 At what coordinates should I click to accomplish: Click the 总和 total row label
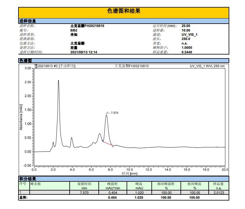[23, 197]
